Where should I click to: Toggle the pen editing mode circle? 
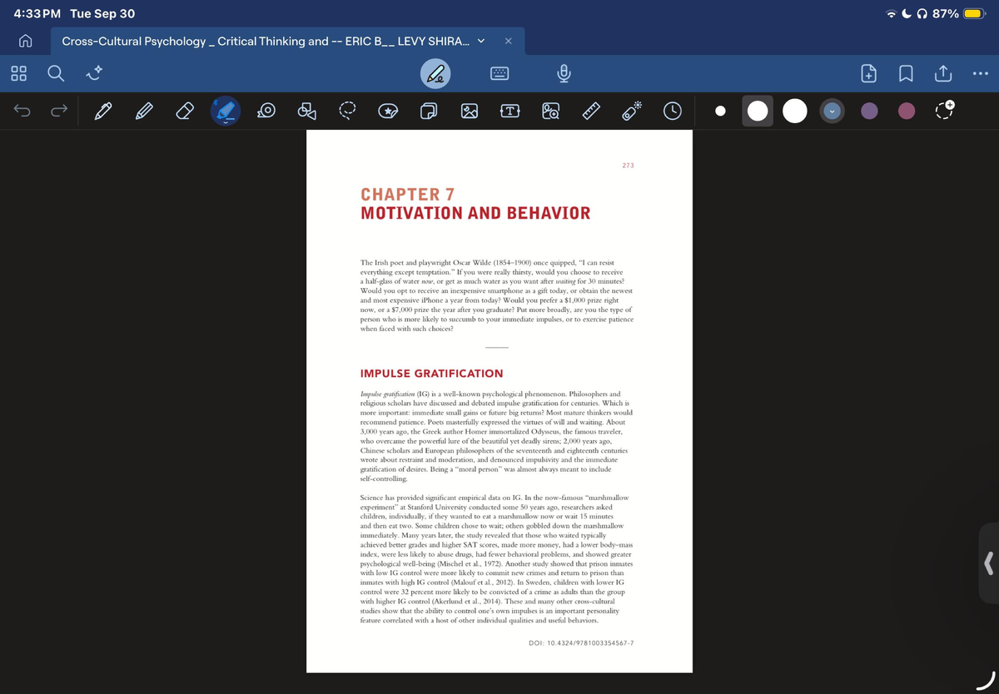click(x=435, y=74)
